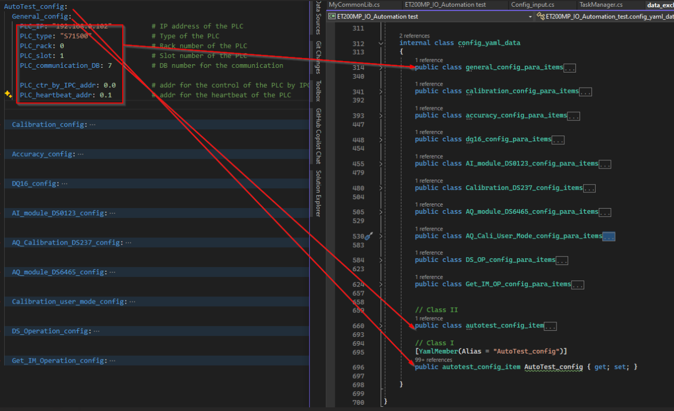The height and width of the screenshot is (411, 674).
Task: Collapse the config_yaml_data class at line 312
Action: 381,44
